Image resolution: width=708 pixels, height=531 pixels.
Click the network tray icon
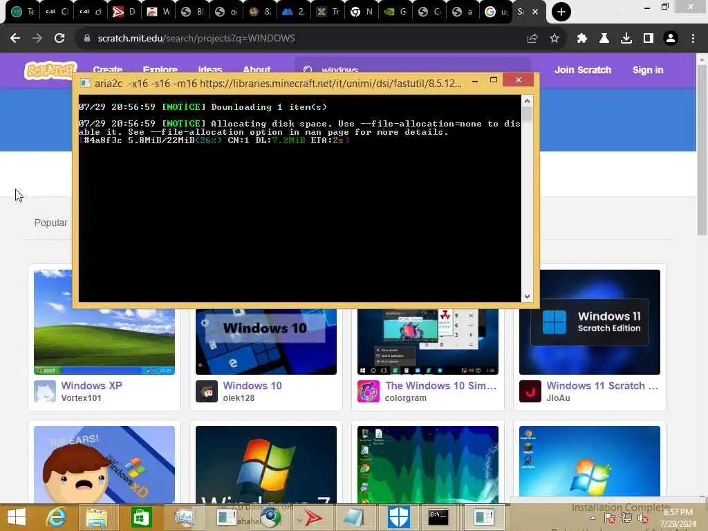626,519
